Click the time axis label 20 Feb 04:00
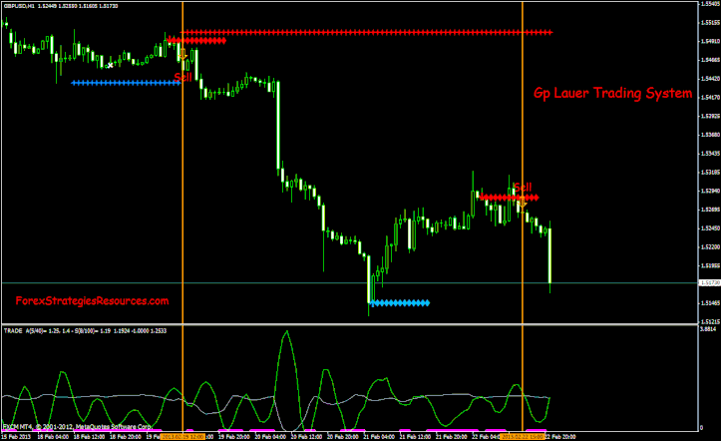Screen dimensions: 721x441 pyautogui.click(x=270, y=436)
